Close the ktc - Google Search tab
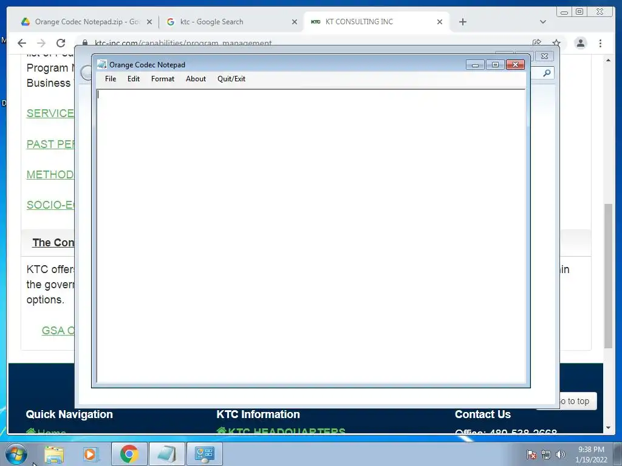This screenshot has width=622, height=466. pos(295,22)
